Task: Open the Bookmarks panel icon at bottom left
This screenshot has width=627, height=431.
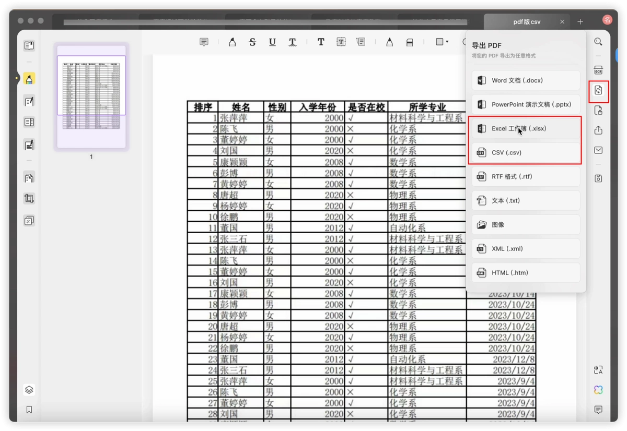Action: 29,410
